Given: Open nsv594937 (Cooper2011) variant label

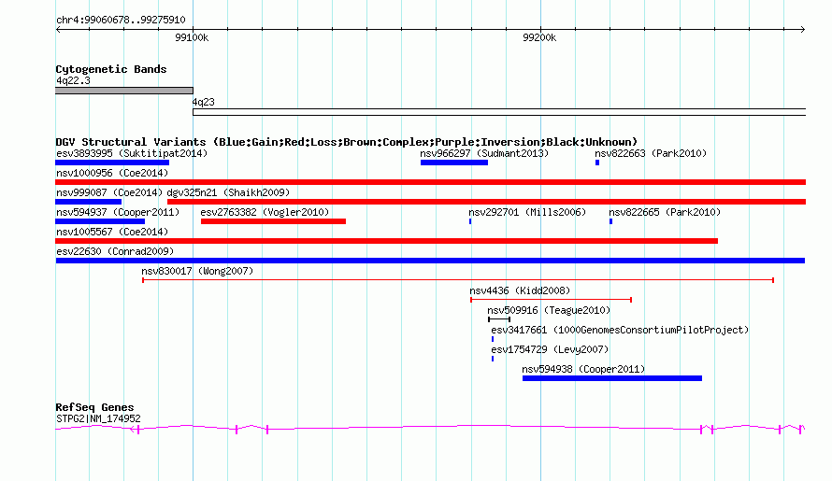Looking at the screenshot, I should [x=117, y=212].
